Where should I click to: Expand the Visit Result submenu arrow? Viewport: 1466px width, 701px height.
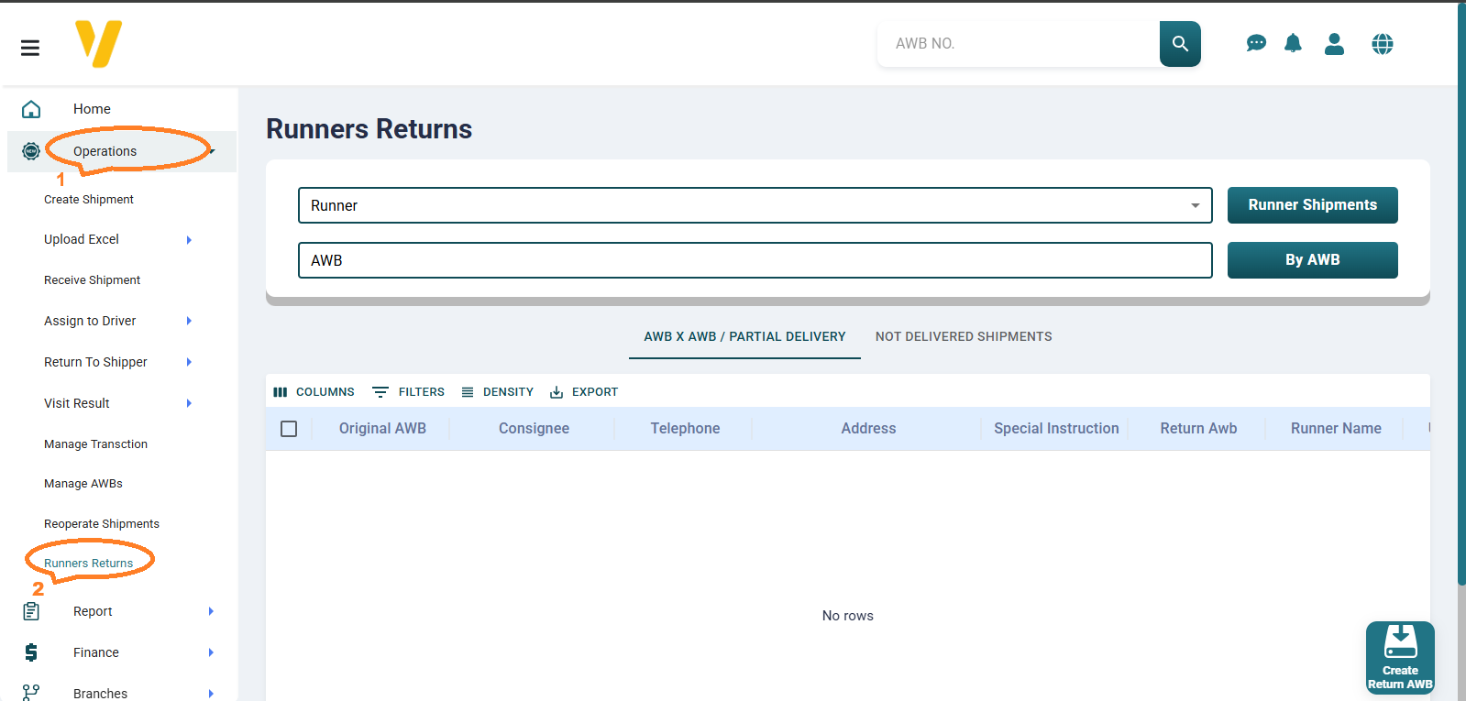coord(189,403)
